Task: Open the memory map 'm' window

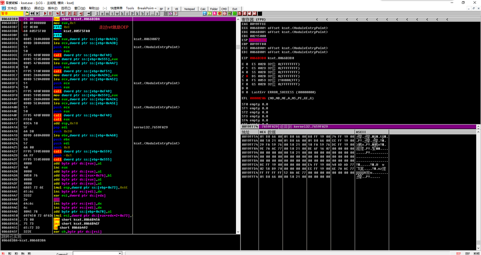Action: (x=107, y=14)
